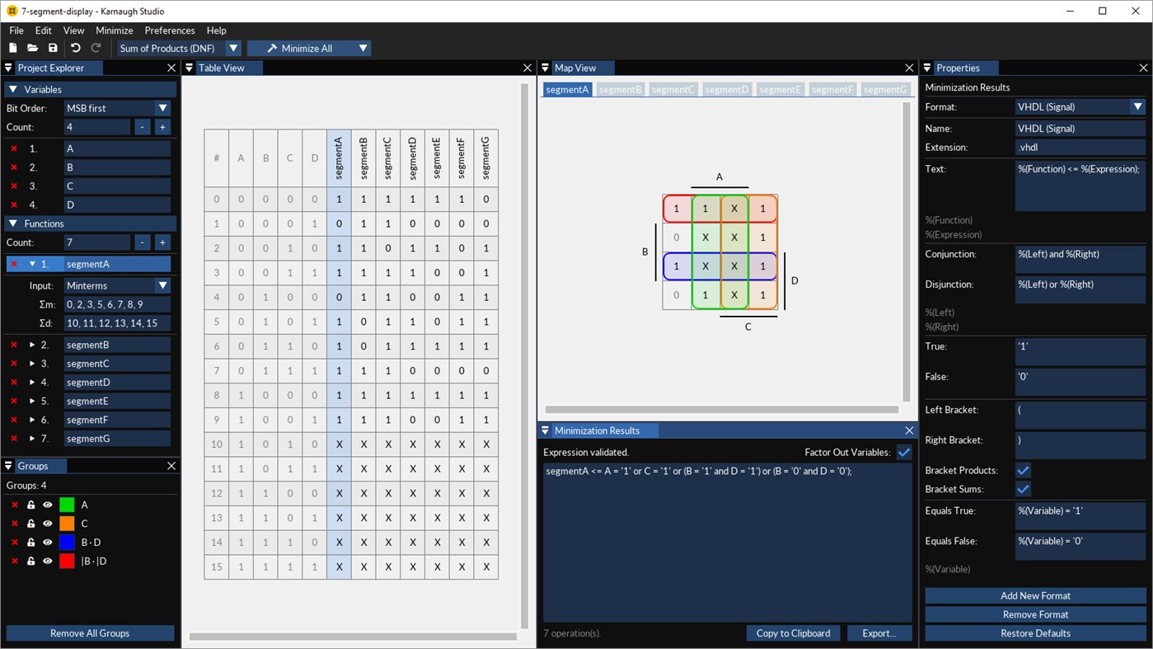The image size is (1153, 649).
Task: Open the Preferences menu
Action: [169, 30]
